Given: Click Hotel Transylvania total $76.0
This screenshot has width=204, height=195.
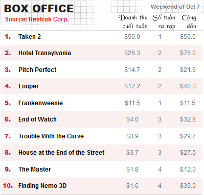Looking at the screenshot, I should pos(188,53).
